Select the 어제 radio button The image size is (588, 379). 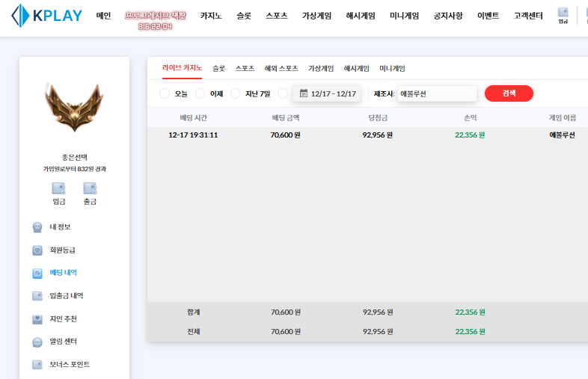(200, 93)
